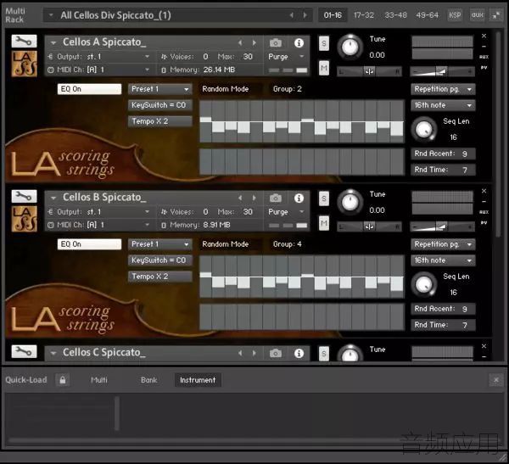
Task: Solo the Cellos C Spiccato instrument
Action: pyautogui.click(x=324, y=354)
